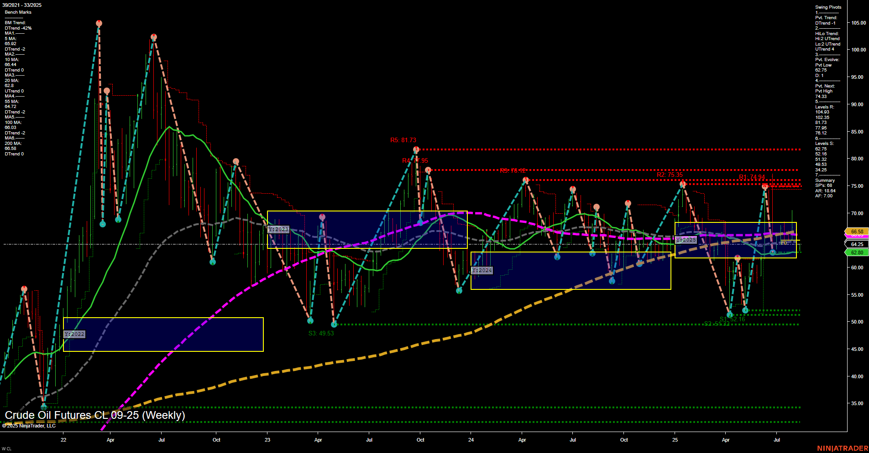Toggle the Y:2024 zone label
Image resolution: width=869 pixels, height=453 pixels.
(482, 270)
